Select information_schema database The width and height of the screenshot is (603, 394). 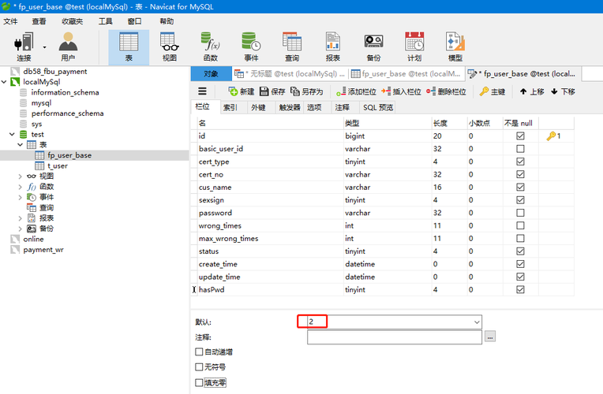click(x=65, y=92)
